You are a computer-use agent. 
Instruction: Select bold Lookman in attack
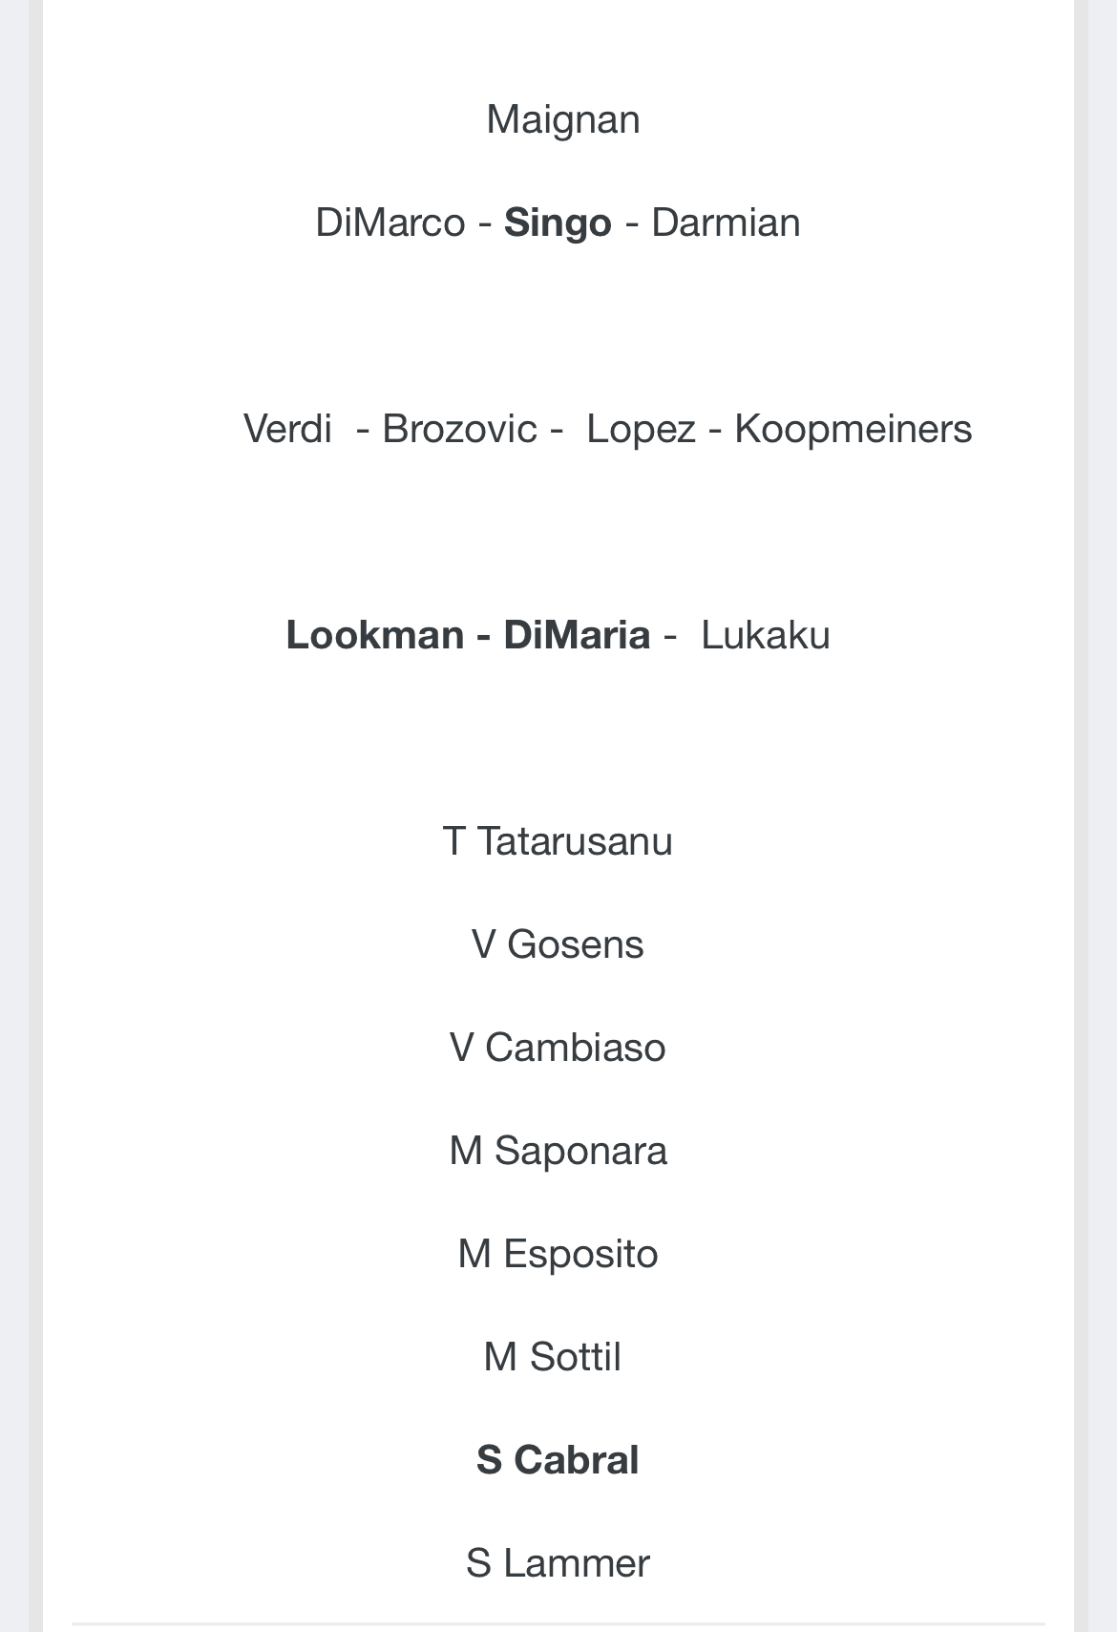[x=375, y=635]
